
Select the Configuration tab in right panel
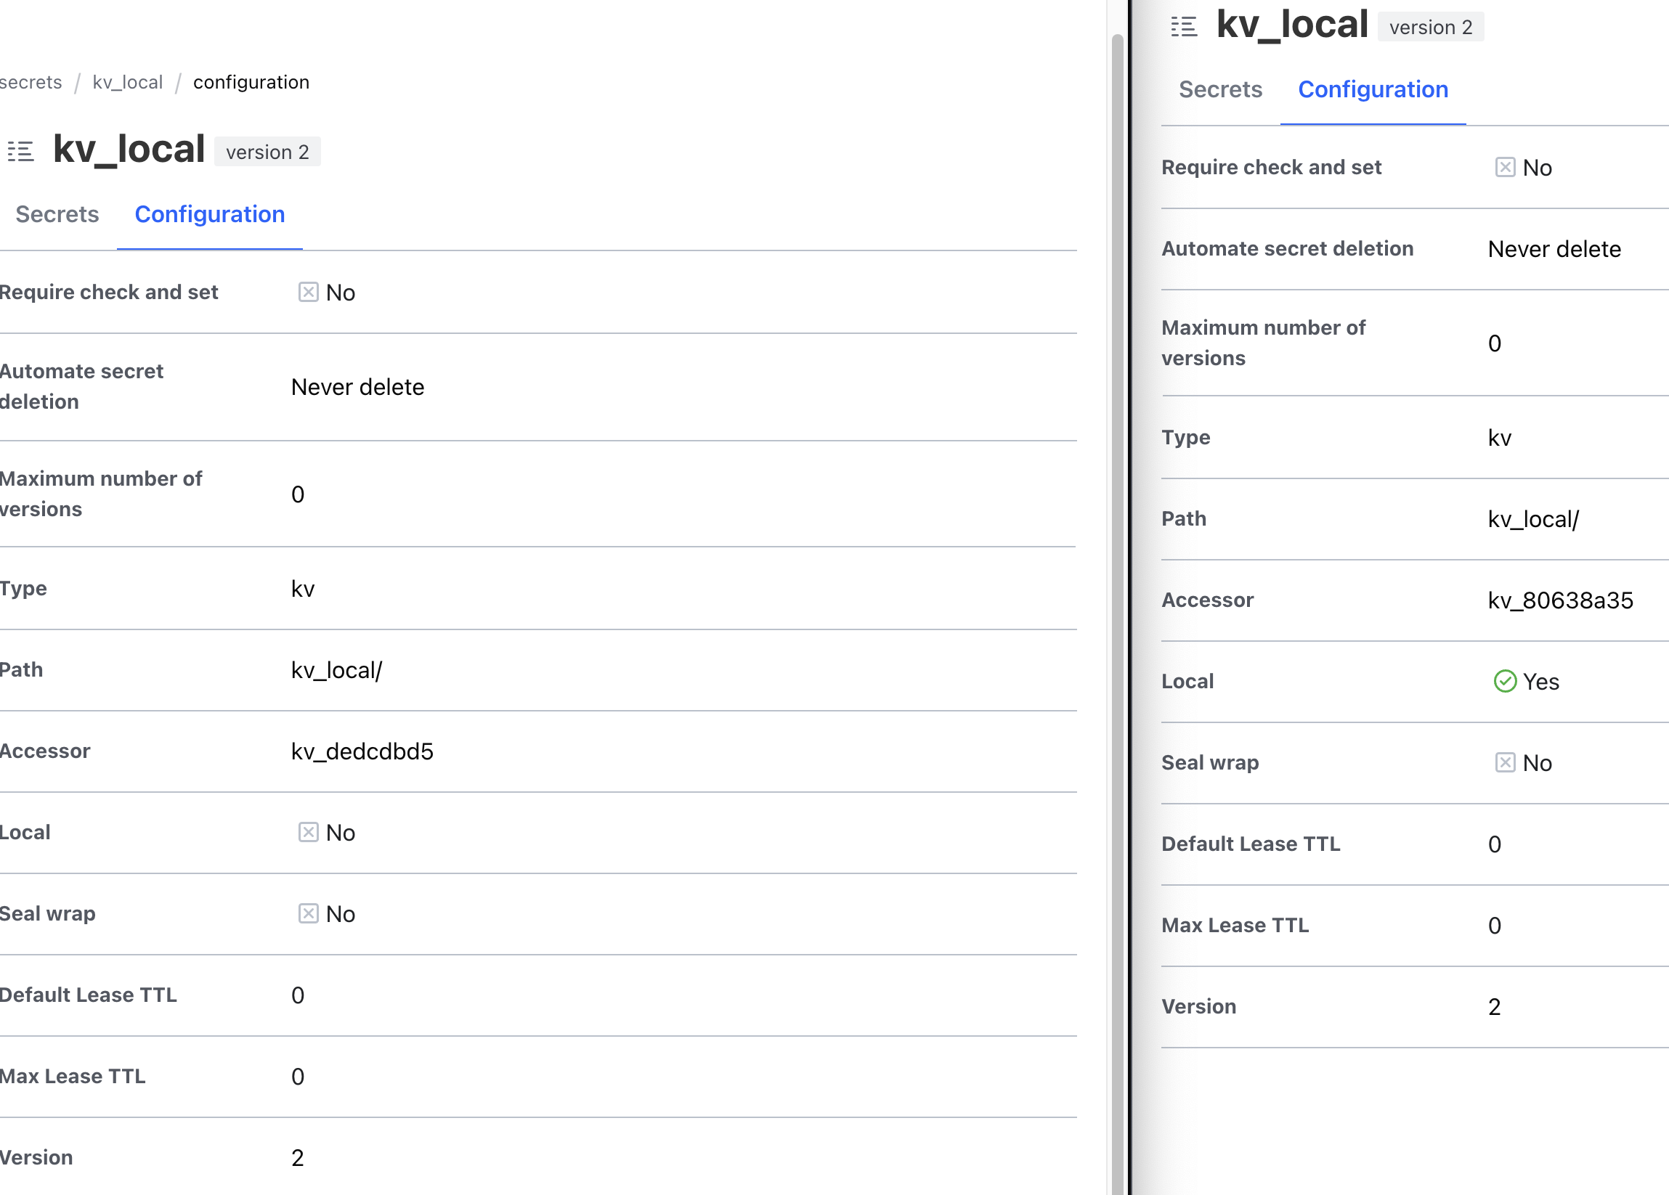[x=1372, y=89]
